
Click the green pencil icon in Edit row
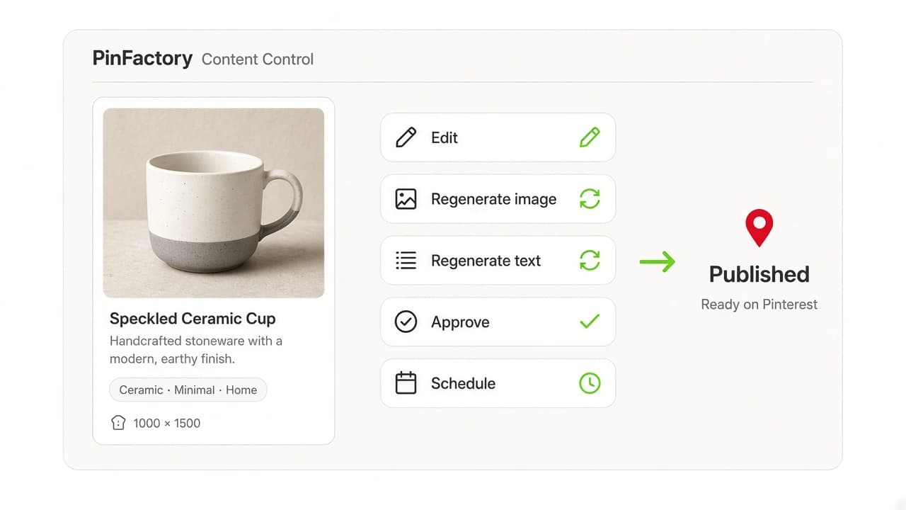[x=590, y=137]
